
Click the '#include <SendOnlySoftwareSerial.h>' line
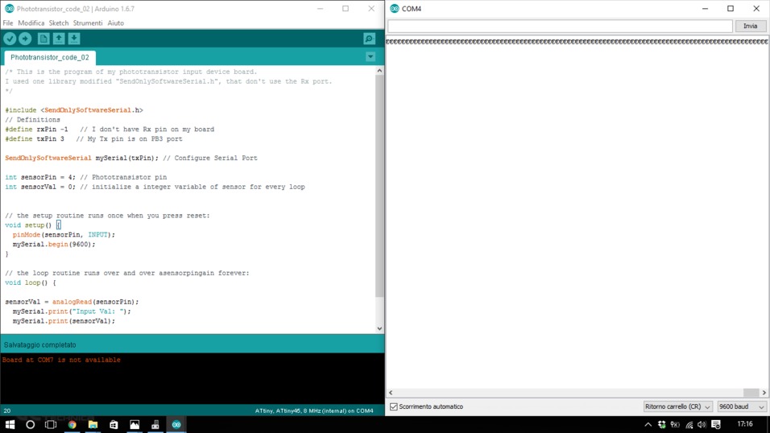pyautogui.click(x=74, y=110)
